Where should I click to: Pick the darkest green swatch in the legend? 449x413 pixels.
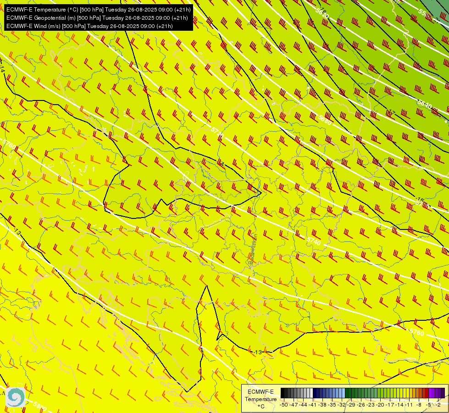(347, 393)
